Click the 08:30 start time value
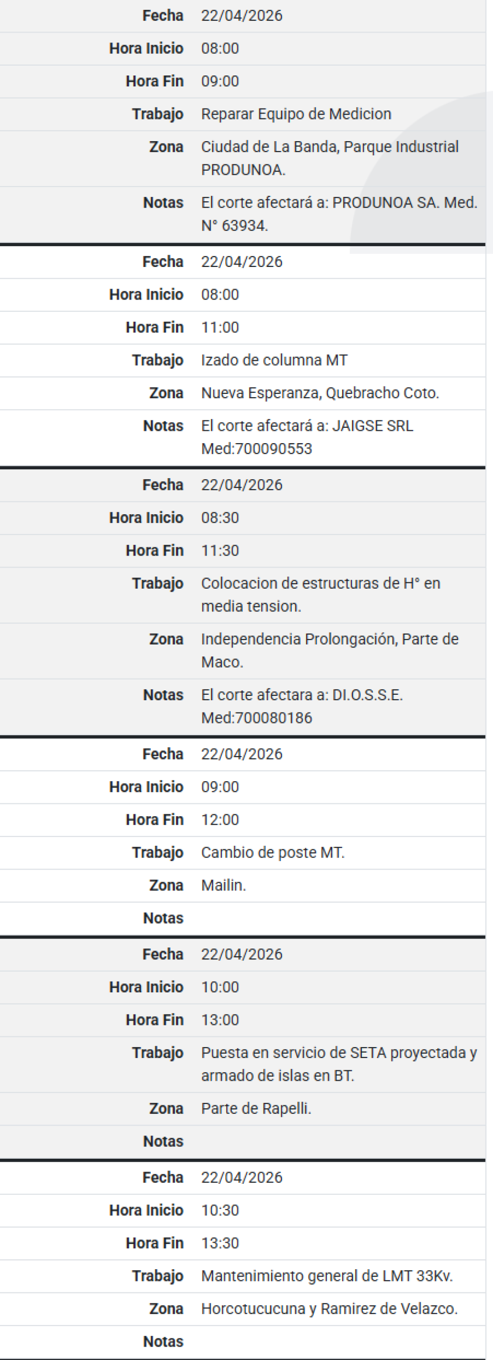The image size is (493, 1360). (220, 517)
